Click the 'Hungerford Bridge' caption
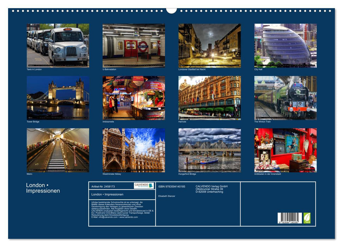The height and width of the screenshot is (247, 343). (187, 174)
